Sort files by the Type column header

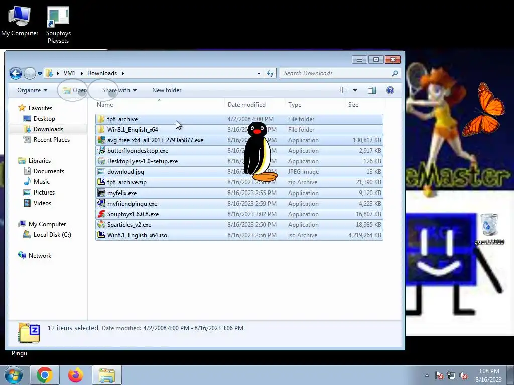[315, 105]
